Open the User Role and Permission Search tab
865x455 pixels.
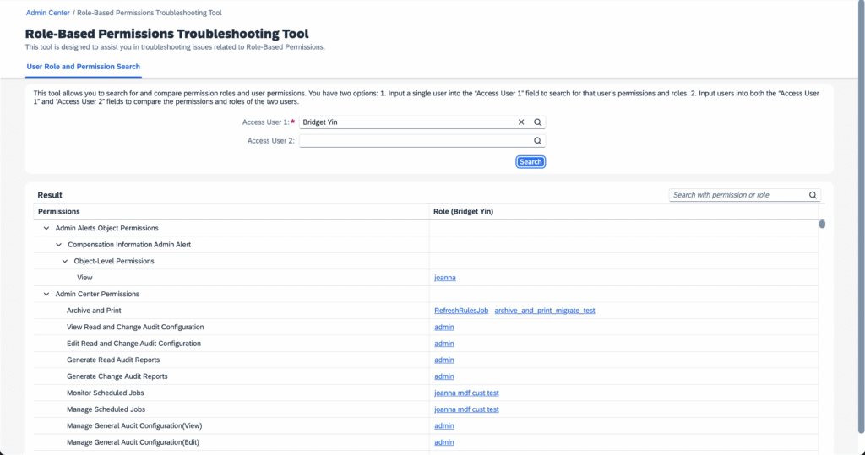(x=84, y=66)
